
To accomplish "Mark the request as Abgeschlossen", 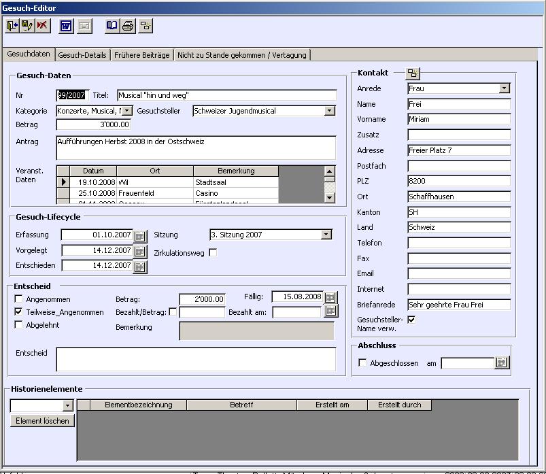I will pos(362,363).
